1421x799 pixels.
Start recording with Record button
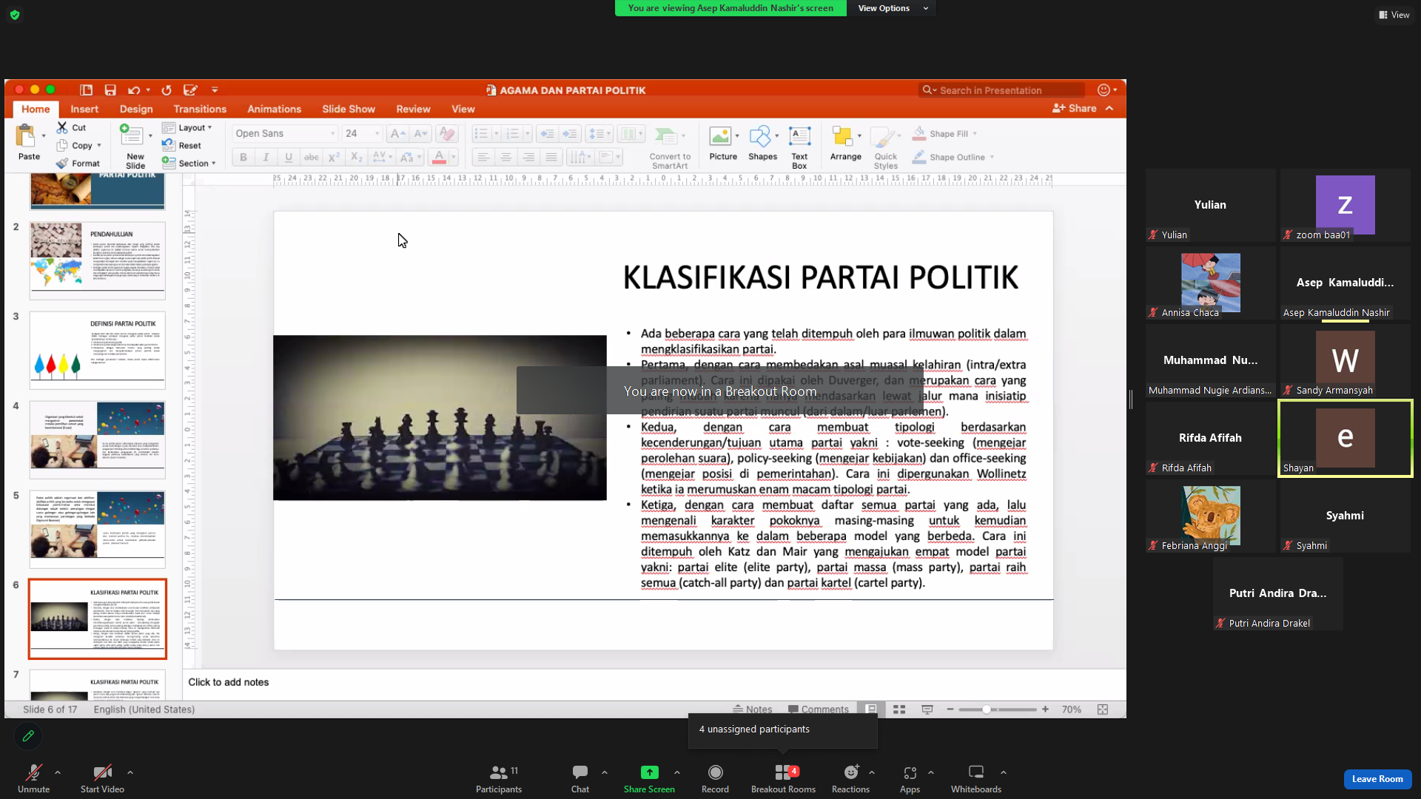tap(715, 778)
